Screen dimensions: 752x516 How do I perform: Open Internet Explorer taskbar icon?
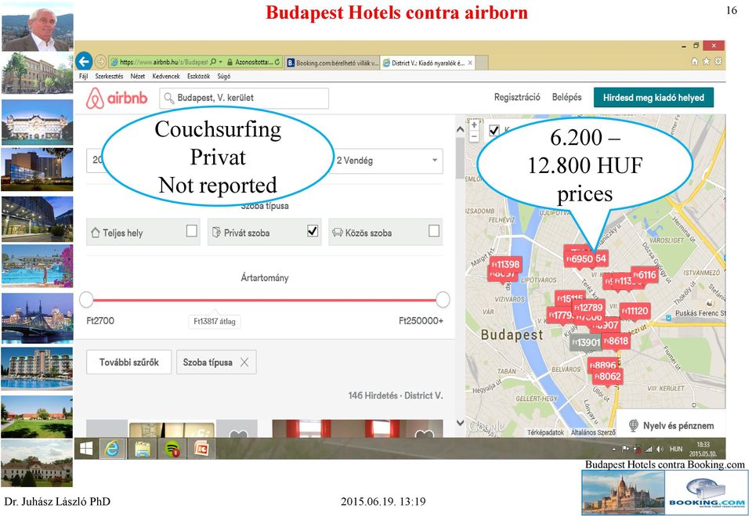point(112,449)
